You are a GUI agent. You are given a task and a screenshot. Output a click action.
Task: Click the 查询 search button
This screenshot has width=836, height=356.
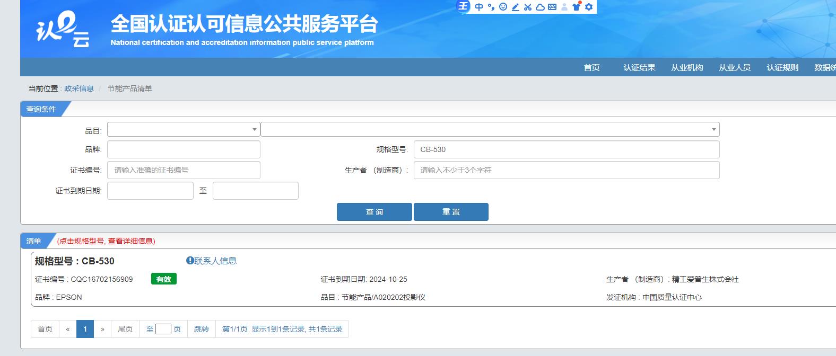tap(375, 212)
